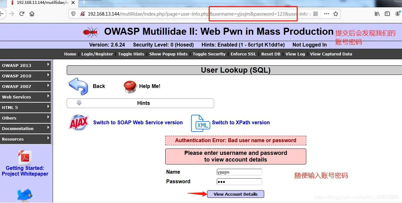The width and height of the screenshot is (402, 203).
Task: Click the Version: 2.6.24 text
Action: tap(107, 45)
